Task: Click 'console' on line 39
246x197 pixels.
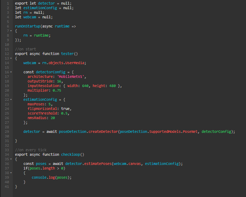Action: [x=39, y=177]
